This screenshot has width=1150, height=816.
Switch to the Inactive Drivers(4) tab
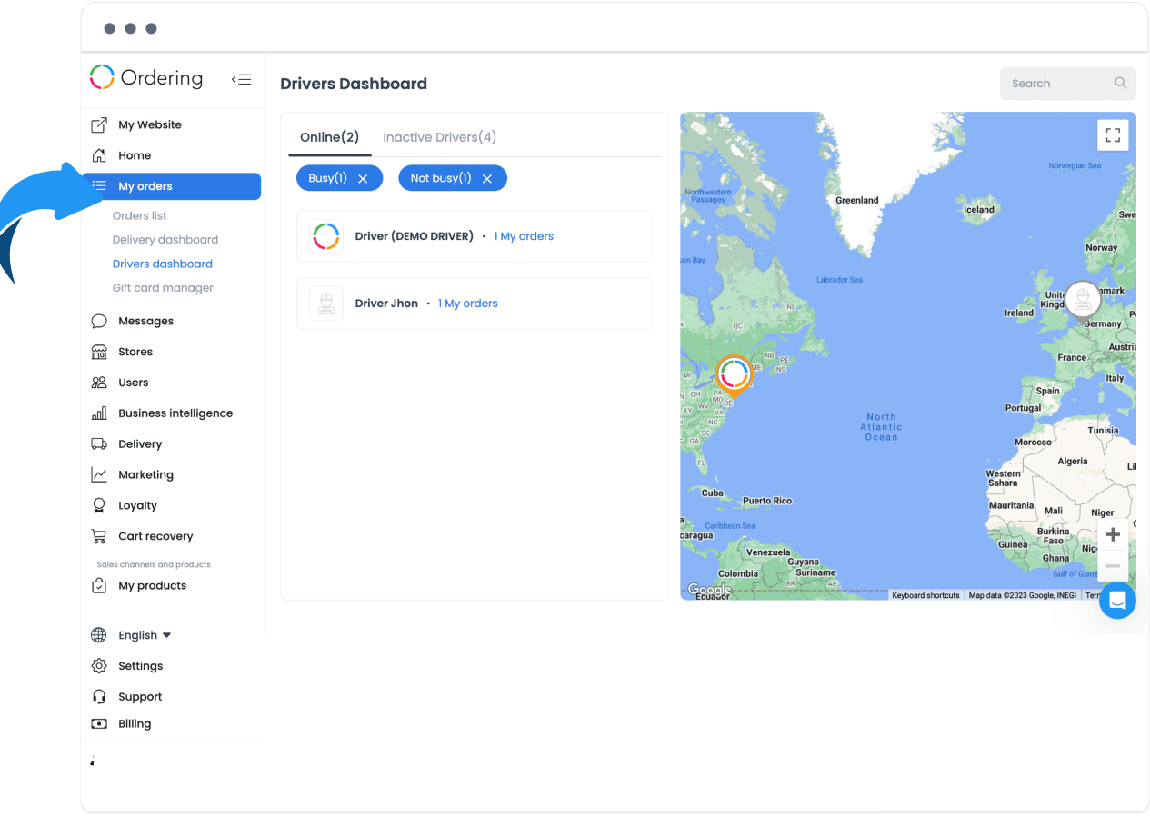(x=440, y=137)
